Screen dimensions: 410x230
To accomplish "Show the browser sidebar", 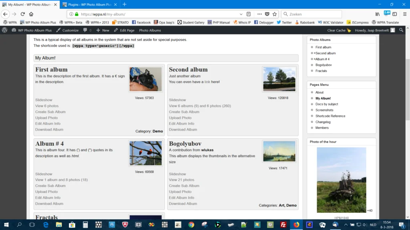I will coord(394,14).
